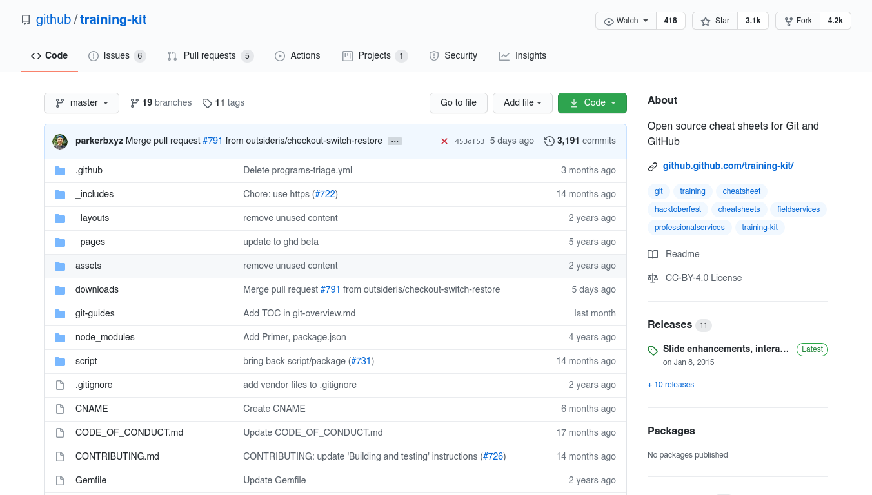Open commit hash 453df53
The width and height of the screenshot is (872, 495).
click(x=470, y=141)
